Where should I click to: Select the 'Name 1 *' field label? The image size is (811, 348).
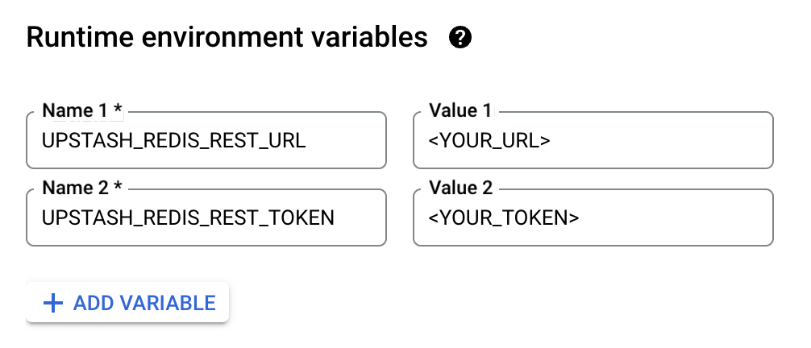tap(82, 110)
